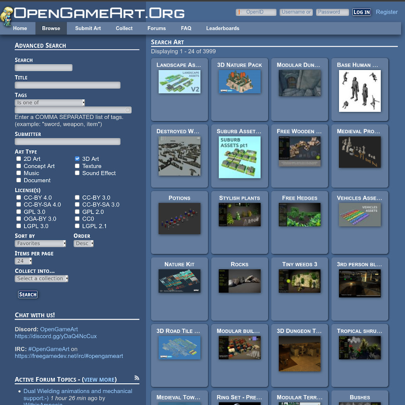The height and width of the screenshot is (405, 405).
Task: Open the Landscape Assets V2 thumbnail
Action: coord(179,82)
